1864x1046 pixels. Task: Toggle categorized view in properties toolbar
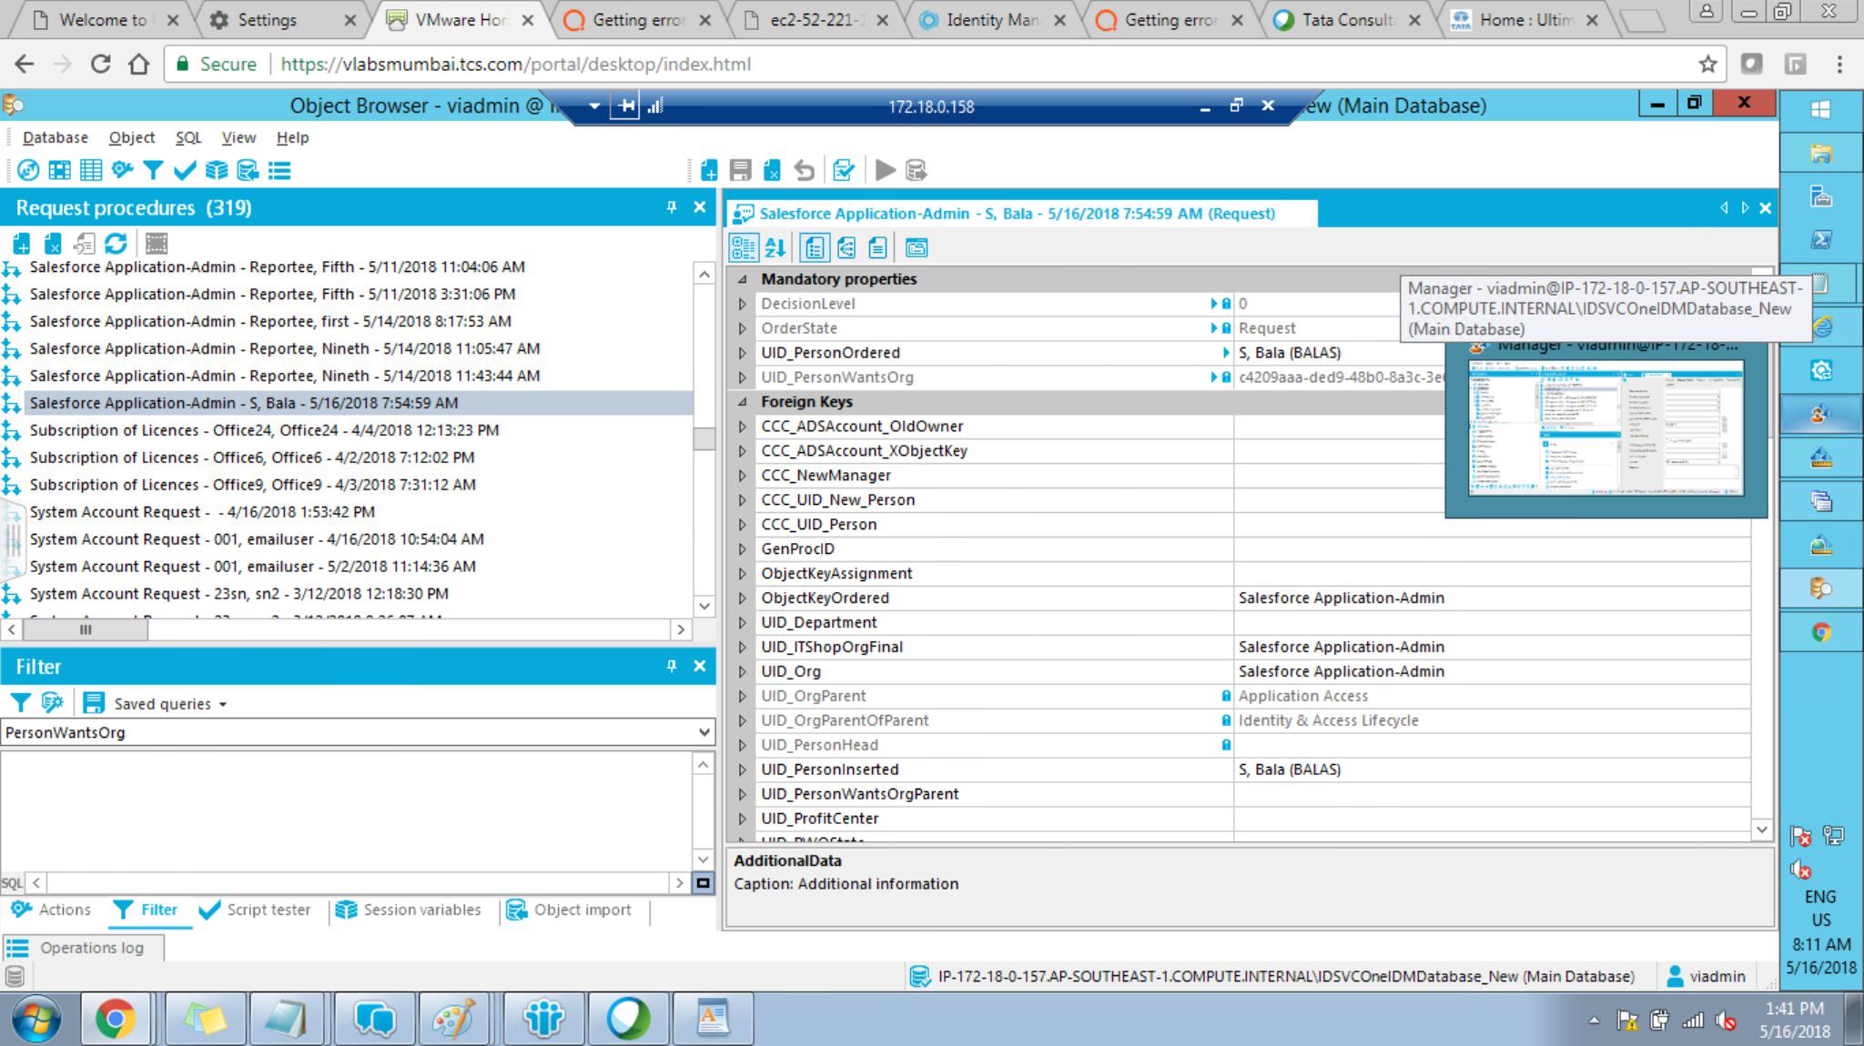point(744,247)
